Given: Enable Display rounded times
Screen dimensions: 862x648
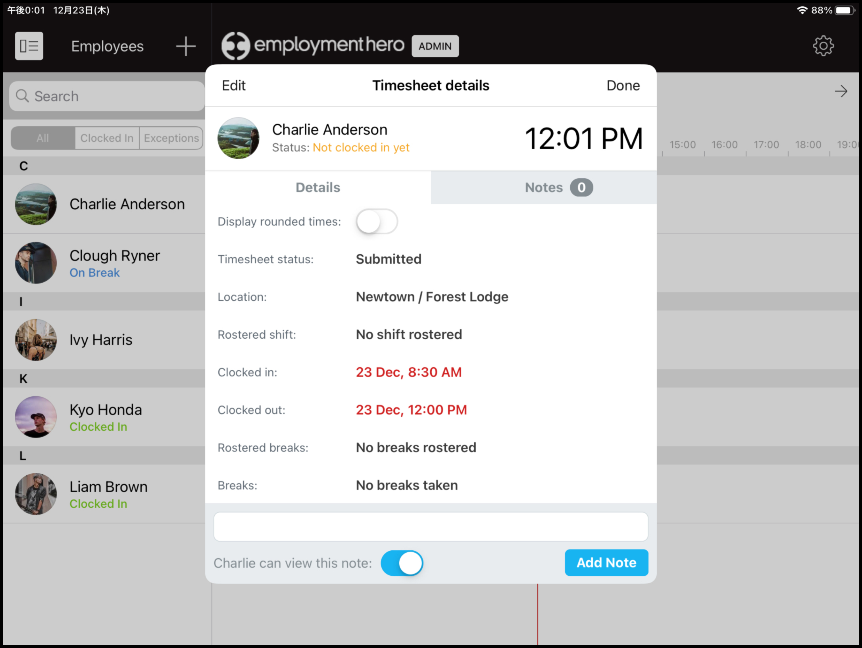Looking at the screenshot, I should (x=376, y=222).
